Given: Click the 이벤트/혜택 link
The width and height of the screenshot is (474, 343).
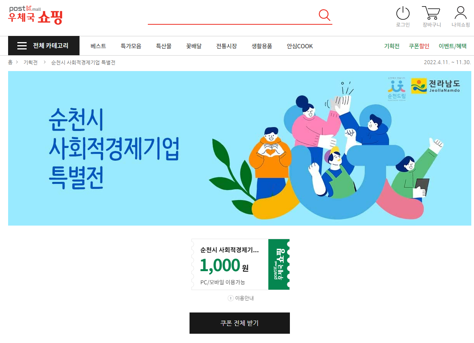Looking at the screenshot, I should tap(453, 46).
